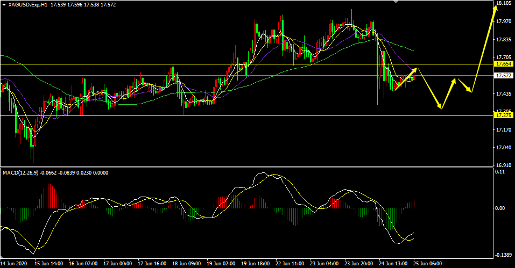
Task: Select the XAGUSD.Exp,H1 symbol title
Action: [x=28, y=5]
